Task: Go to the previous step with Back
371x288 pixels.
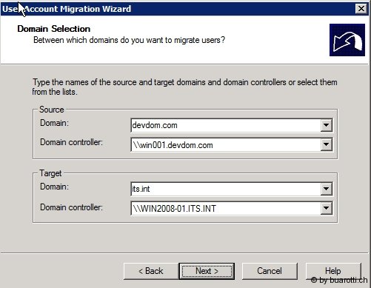Action: pyautogui.click(x=151, y=271)
